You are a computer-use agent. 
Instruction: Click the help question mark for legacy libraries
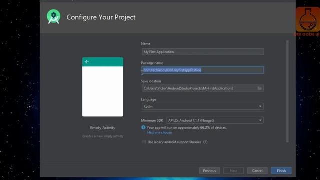point(205,142)
